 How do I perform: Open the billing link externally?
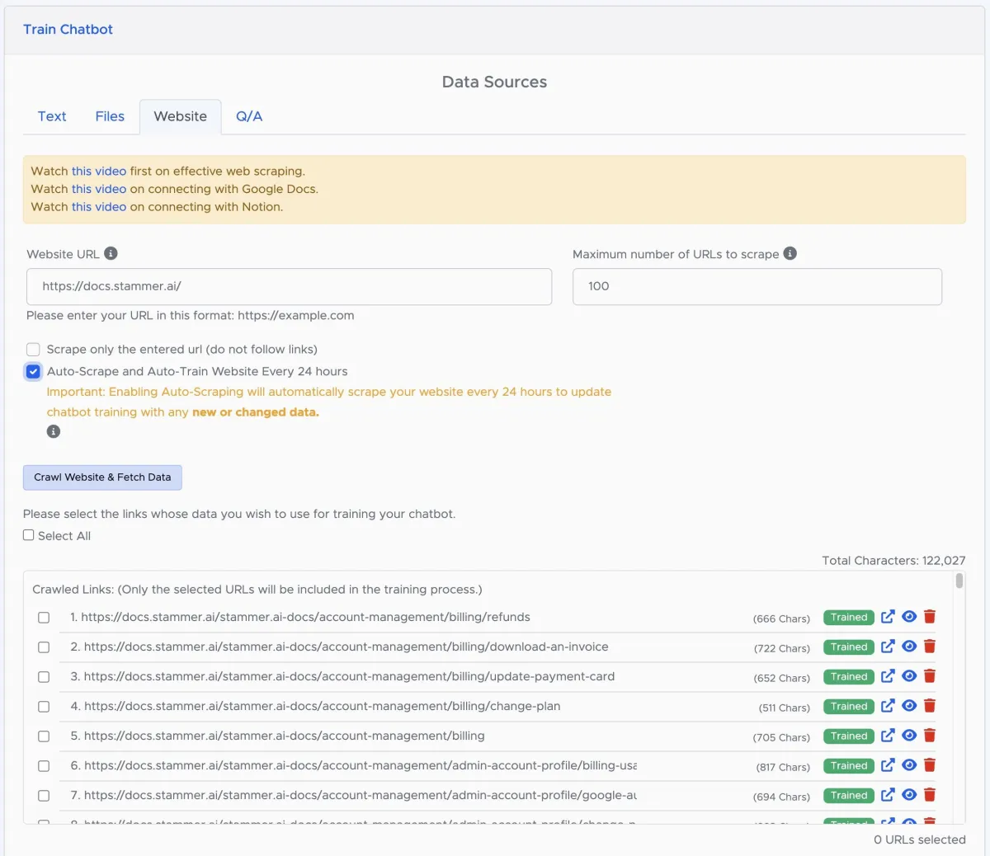coord(888,736)
